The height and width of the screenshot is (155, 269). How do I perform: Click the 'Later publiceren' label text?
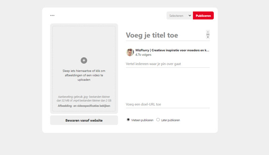click(x=170, y=120)
